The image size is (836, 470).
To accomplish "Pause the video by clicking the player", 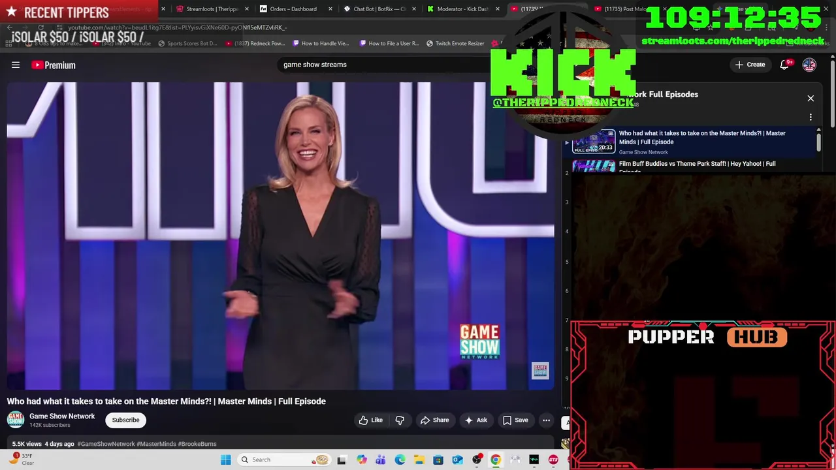I will tap(280, 235).
